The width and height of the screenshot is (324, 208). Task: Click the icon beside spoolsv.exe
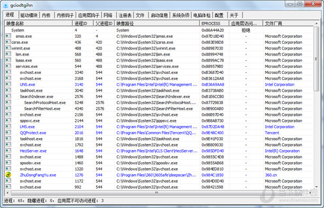click(x=8, y=163)
